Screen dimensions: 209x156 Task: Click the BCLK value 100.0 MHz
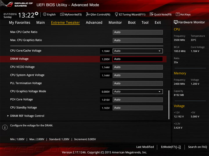click(x=180, y=51)
